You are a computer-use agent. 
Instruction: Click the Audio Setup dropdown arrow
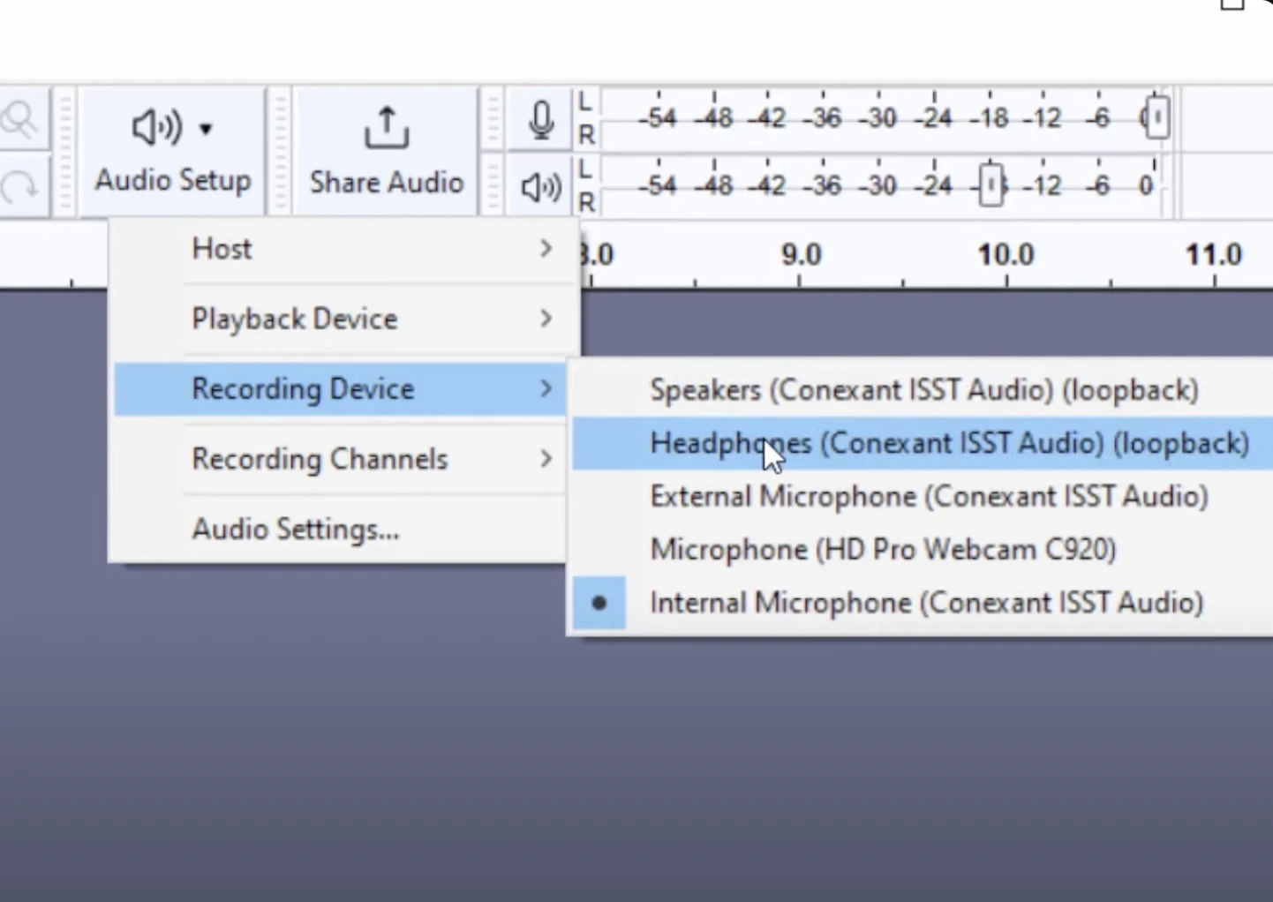206,129
